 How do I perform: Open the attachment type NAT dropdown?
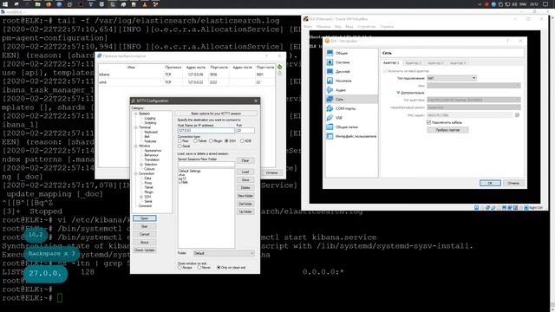click(451, 78)
